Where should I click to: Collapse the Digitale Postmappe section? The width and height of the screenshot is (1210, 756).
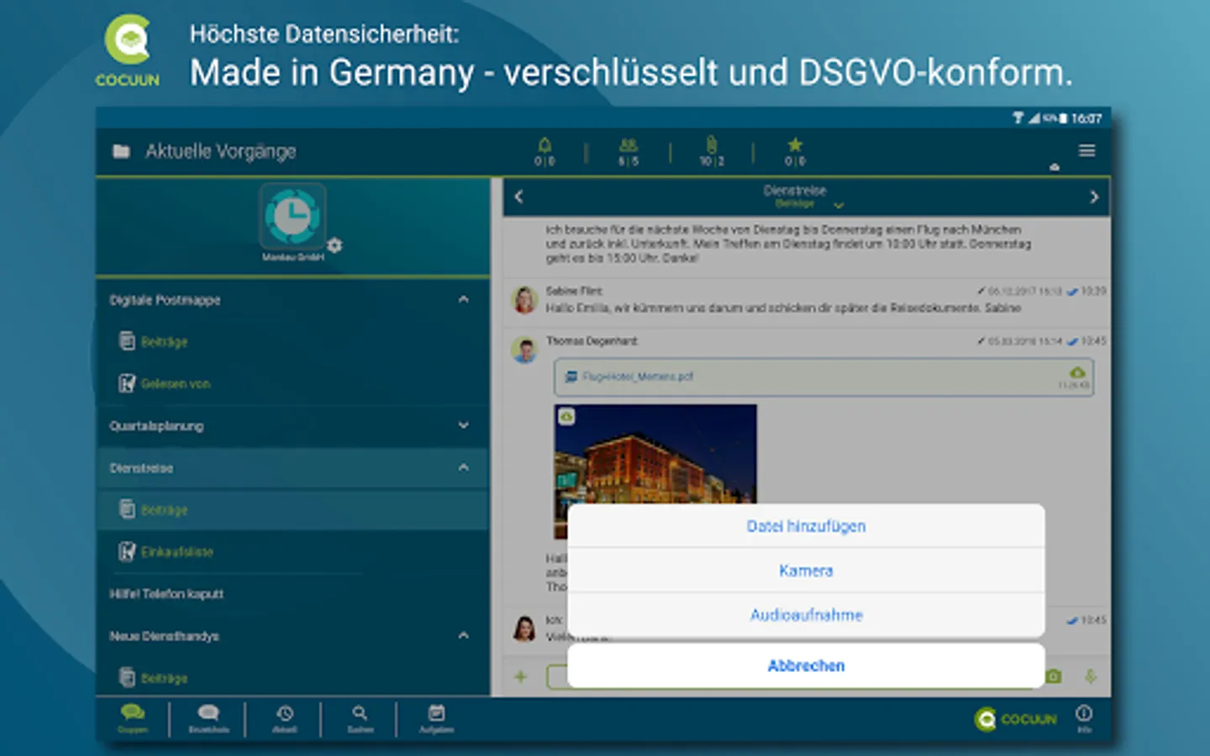[x=463, y=300]
